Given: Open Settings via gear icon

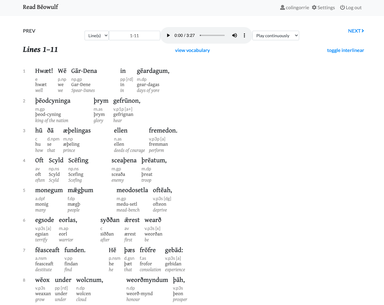Looking at the screenshot, I should point(314,7).
